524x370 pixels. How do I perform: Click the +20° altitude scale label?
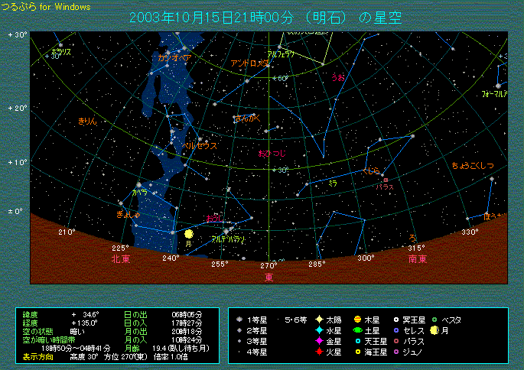tap(18, 109)
